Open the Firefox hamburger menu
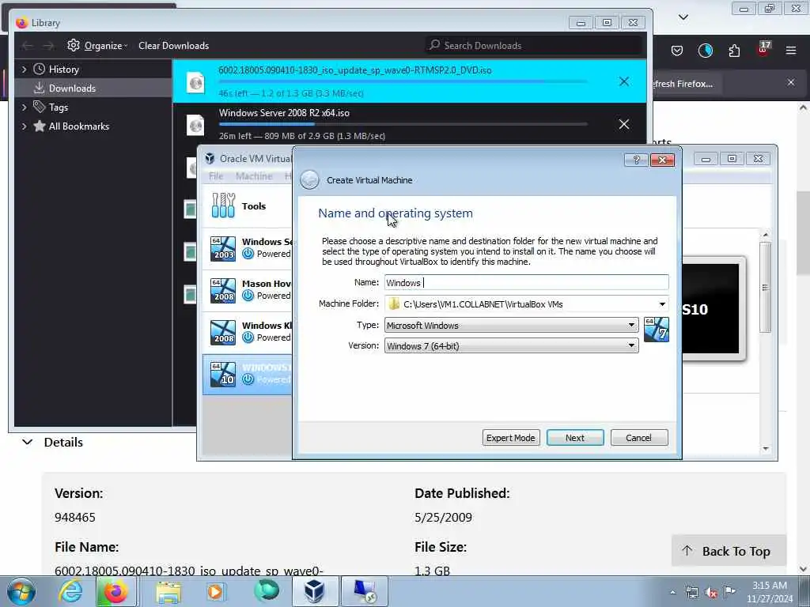 [x=791, y=51]
